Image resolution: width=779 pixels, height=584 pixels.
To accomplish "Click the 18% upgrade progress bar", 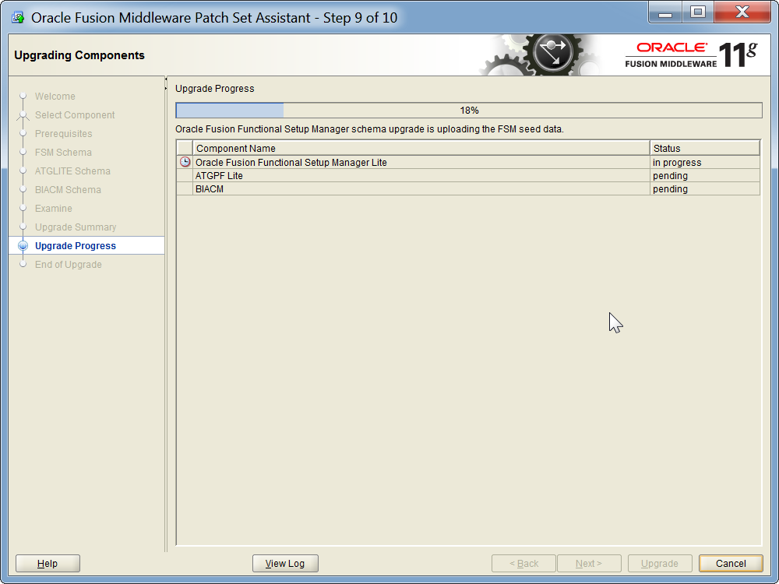I will coord(469,111).
